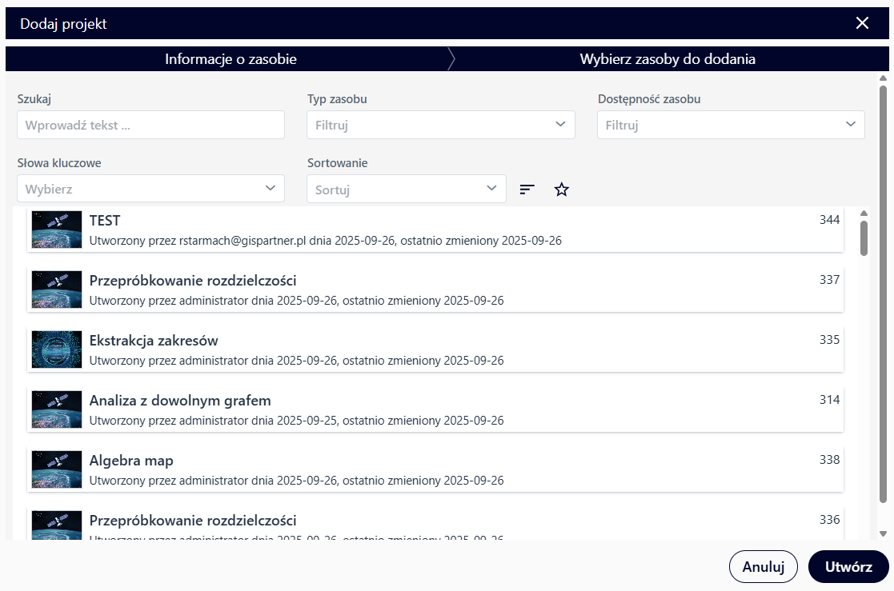
Task: Click the Ekstrakcja zakresów thumbnail image
Action: (x=57, y=349)
